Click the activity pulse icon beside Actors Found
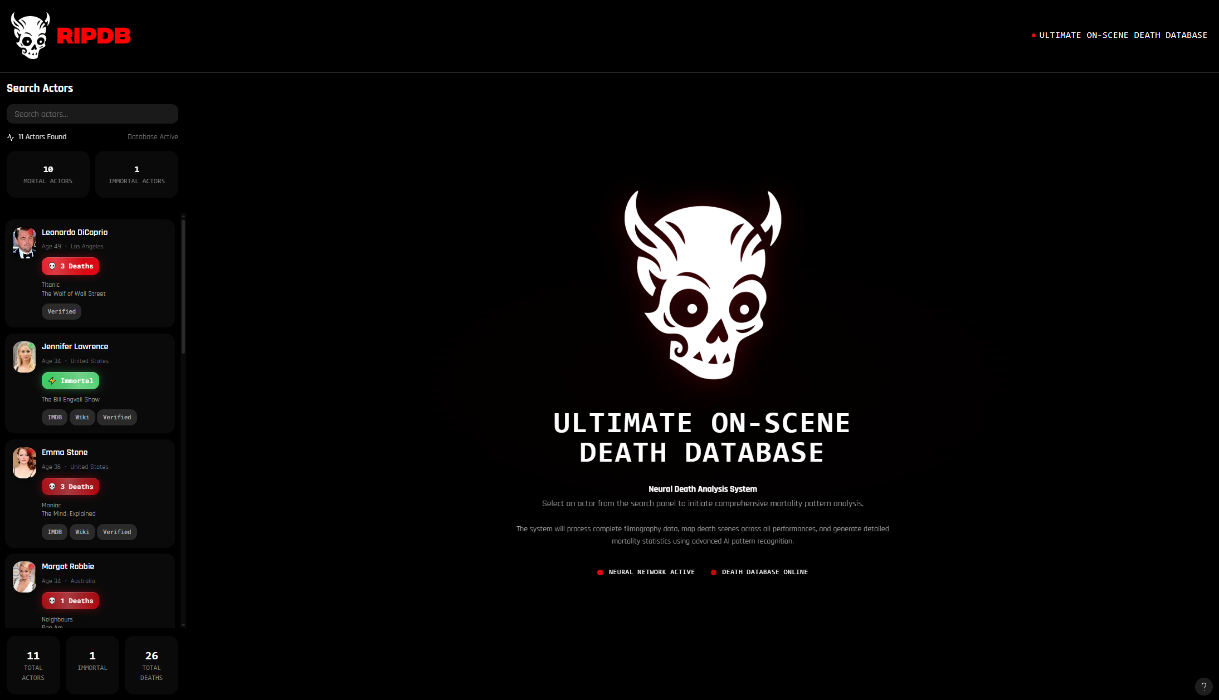The width and height of the screenshot is (1219, 700). [x=11, y=137]
